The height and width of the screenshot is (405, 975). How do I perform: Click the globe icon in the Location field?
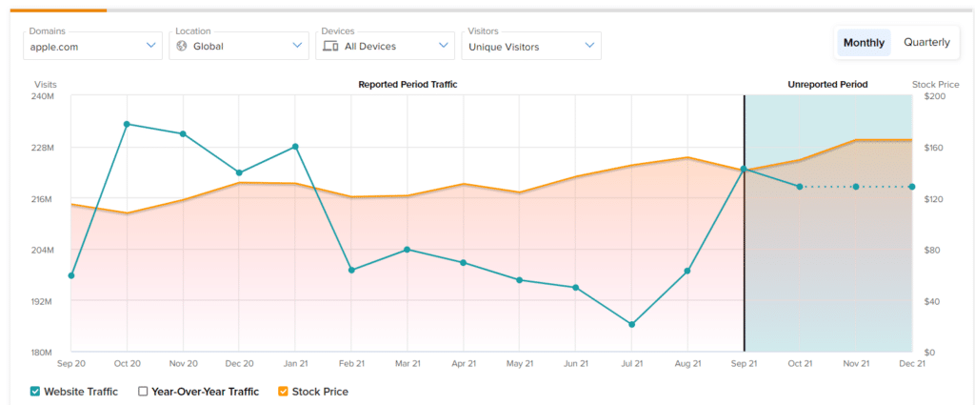click(182, 46)
